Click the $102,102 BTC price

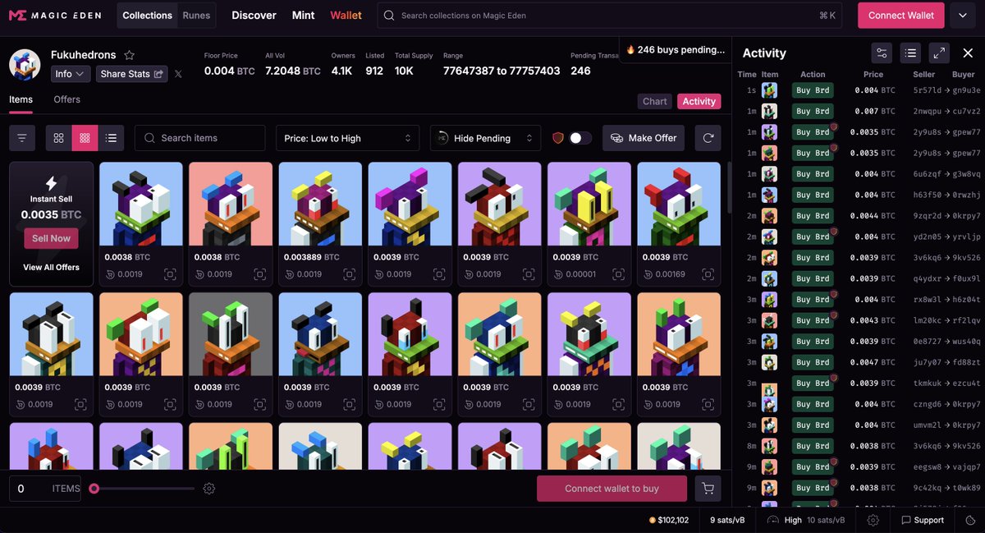[669, 520]
